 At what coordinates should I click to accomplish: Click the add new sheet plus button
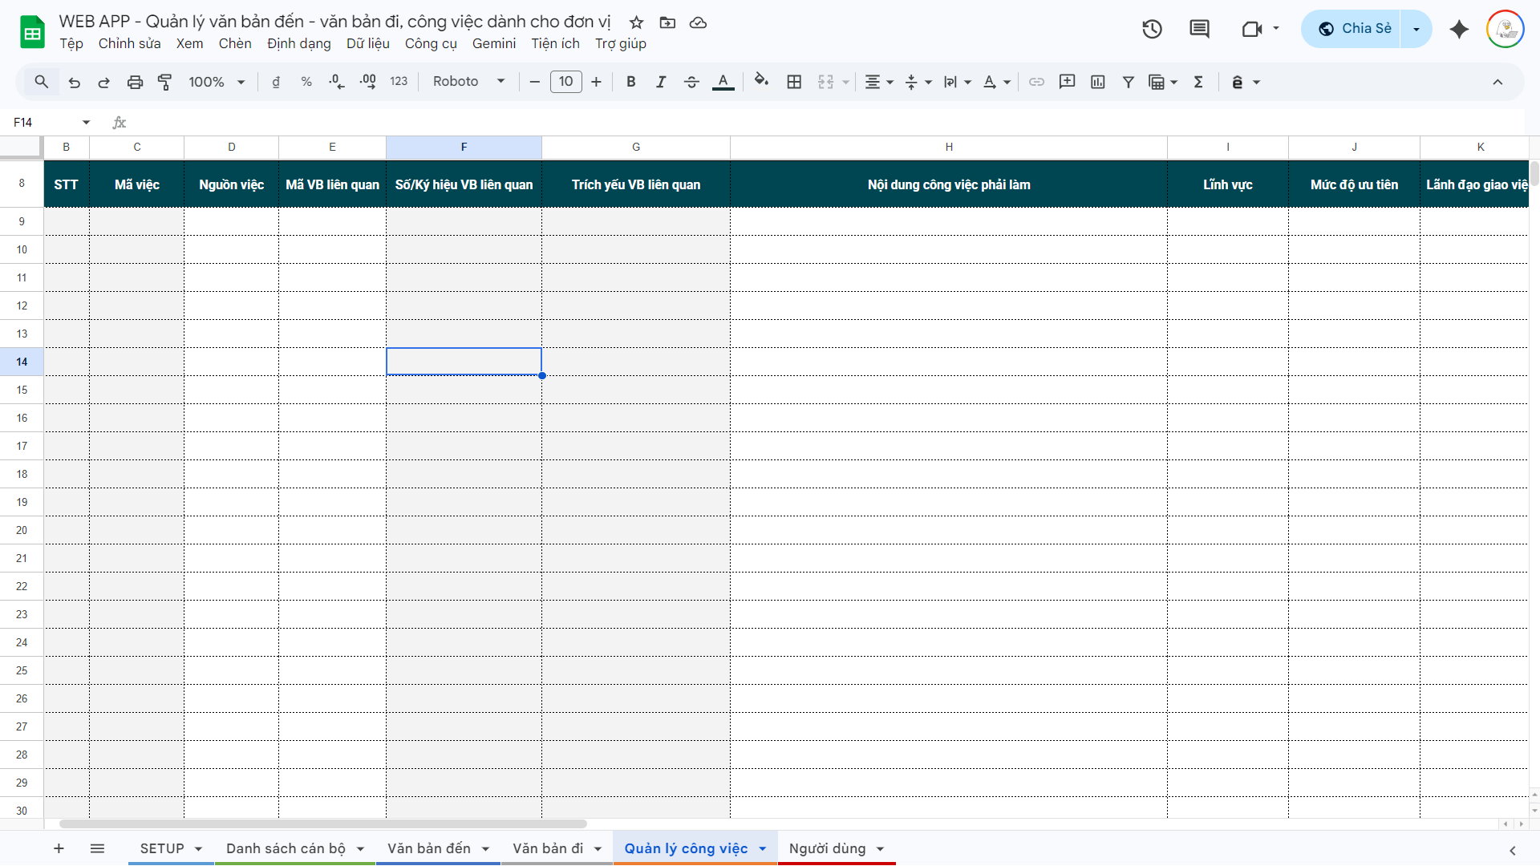point(59,848)
